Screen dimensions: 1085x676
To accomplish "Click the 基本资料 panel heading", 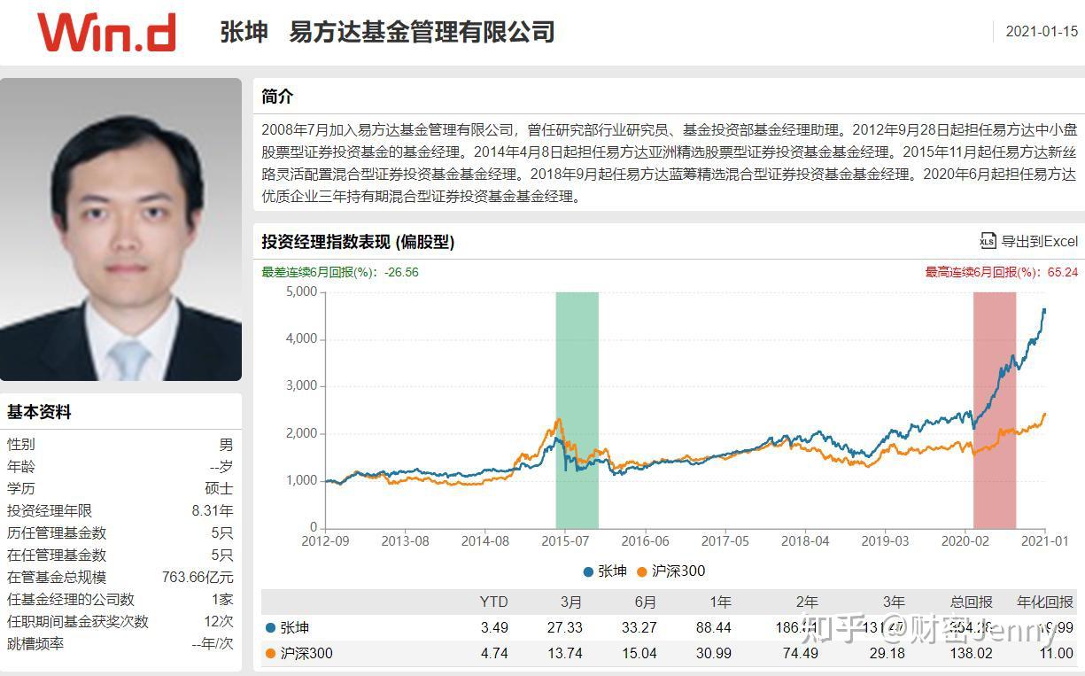I will point(39,412).
